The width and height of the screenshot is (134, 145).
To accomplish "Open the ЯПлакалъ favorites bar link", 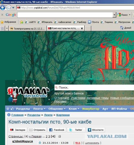I will (x=45, y=22).
